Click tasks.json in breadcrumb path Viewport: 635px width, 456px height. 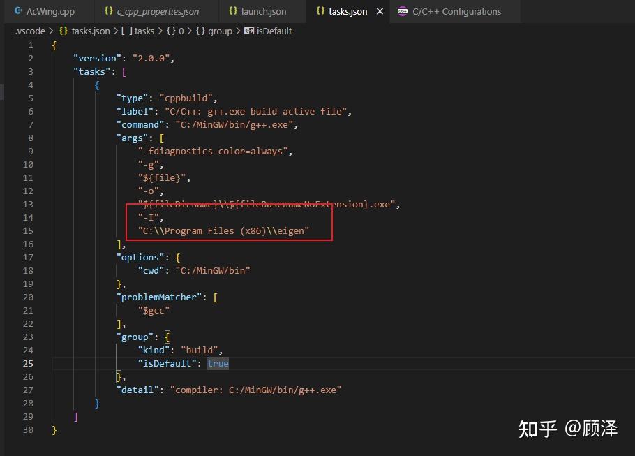click(90, 31)
